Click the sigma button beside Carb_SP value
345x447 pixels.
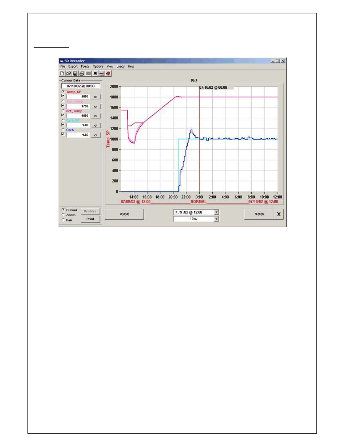coord(95,125)
